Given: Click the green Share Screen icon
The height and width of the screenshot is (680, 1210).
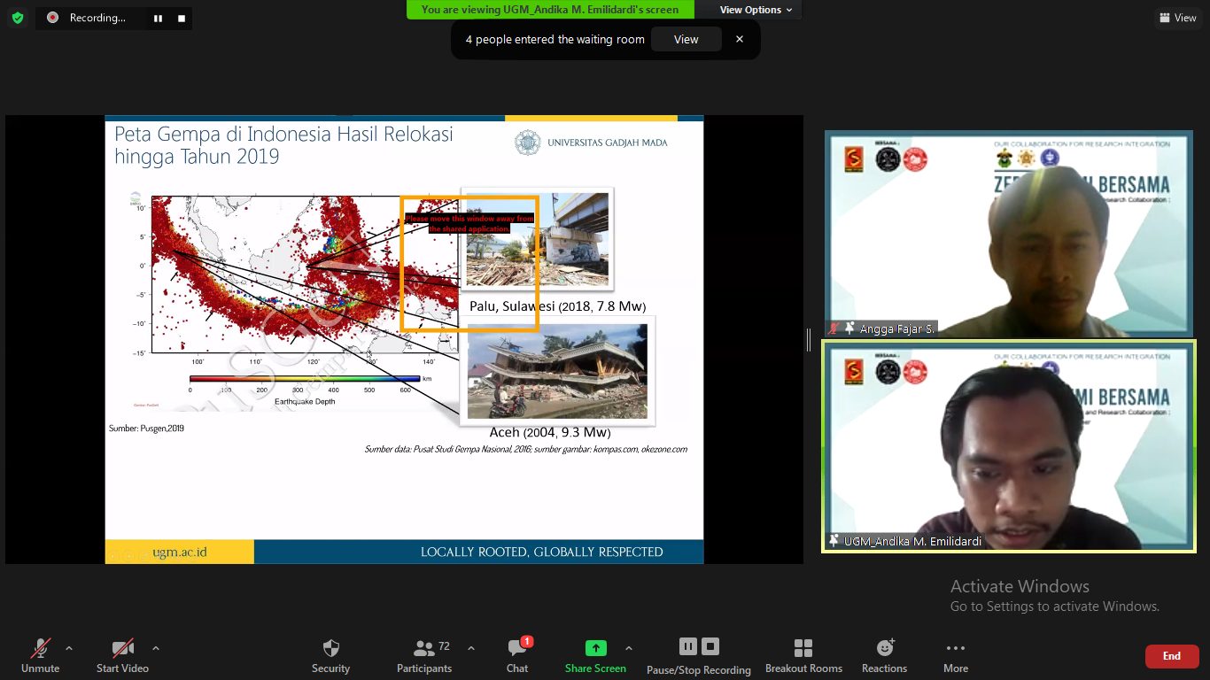Looking at the screenshot, I should click(x=596, y=648).
